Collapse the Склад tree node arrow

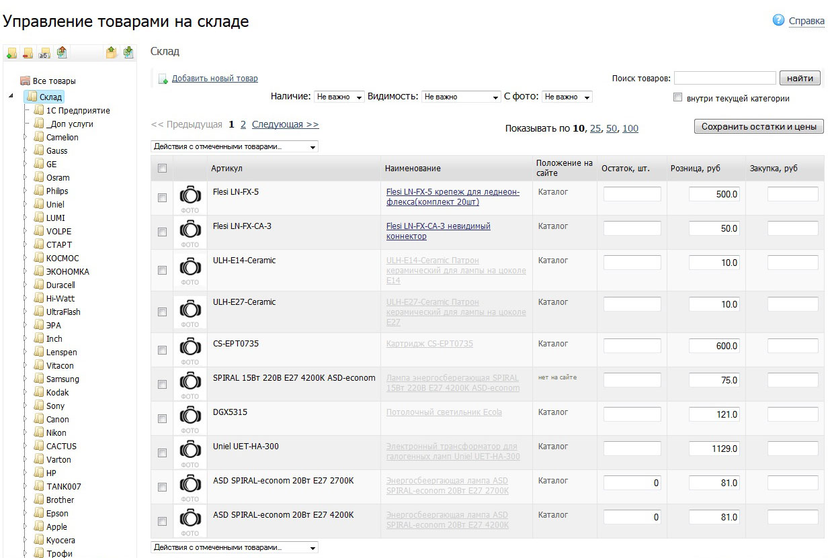(11, 96)
